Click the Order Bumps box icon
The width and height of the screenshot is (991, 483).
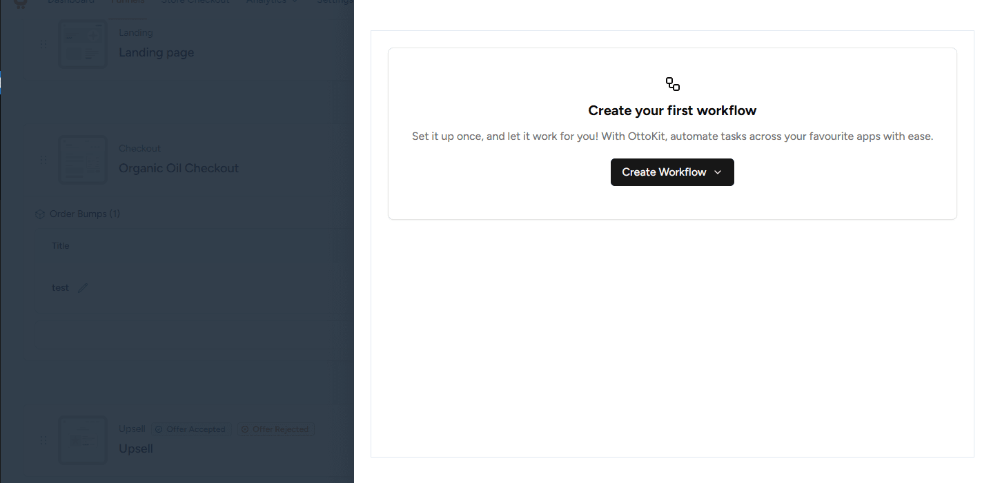coord(40,214)
